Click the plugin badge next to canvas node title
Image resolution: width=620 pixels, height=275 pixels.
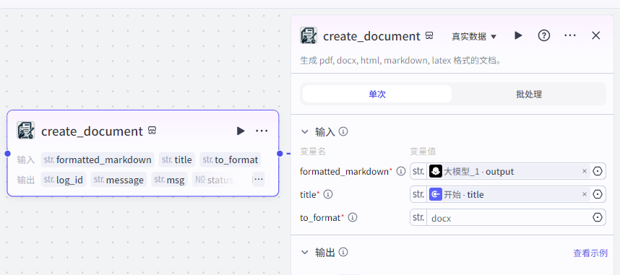coord(152,131)
